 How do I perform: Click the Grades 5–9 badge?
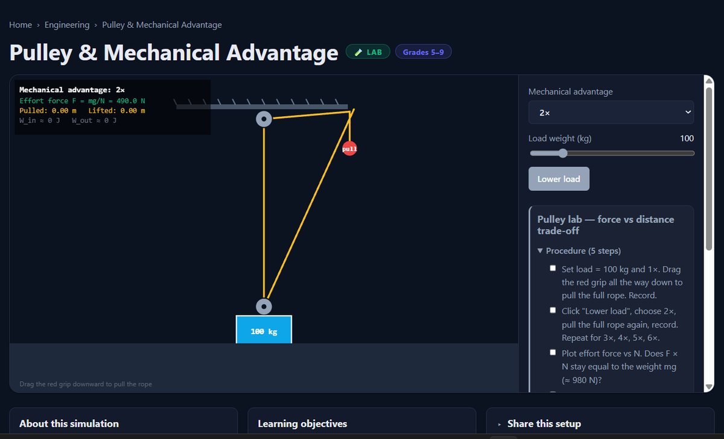point(423,52)
